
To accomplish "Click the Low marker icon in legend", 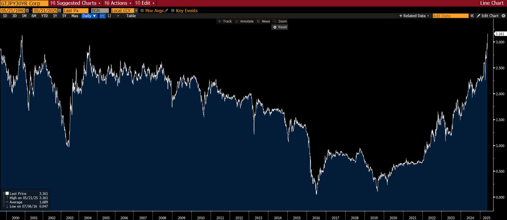I will click(7, 206).
